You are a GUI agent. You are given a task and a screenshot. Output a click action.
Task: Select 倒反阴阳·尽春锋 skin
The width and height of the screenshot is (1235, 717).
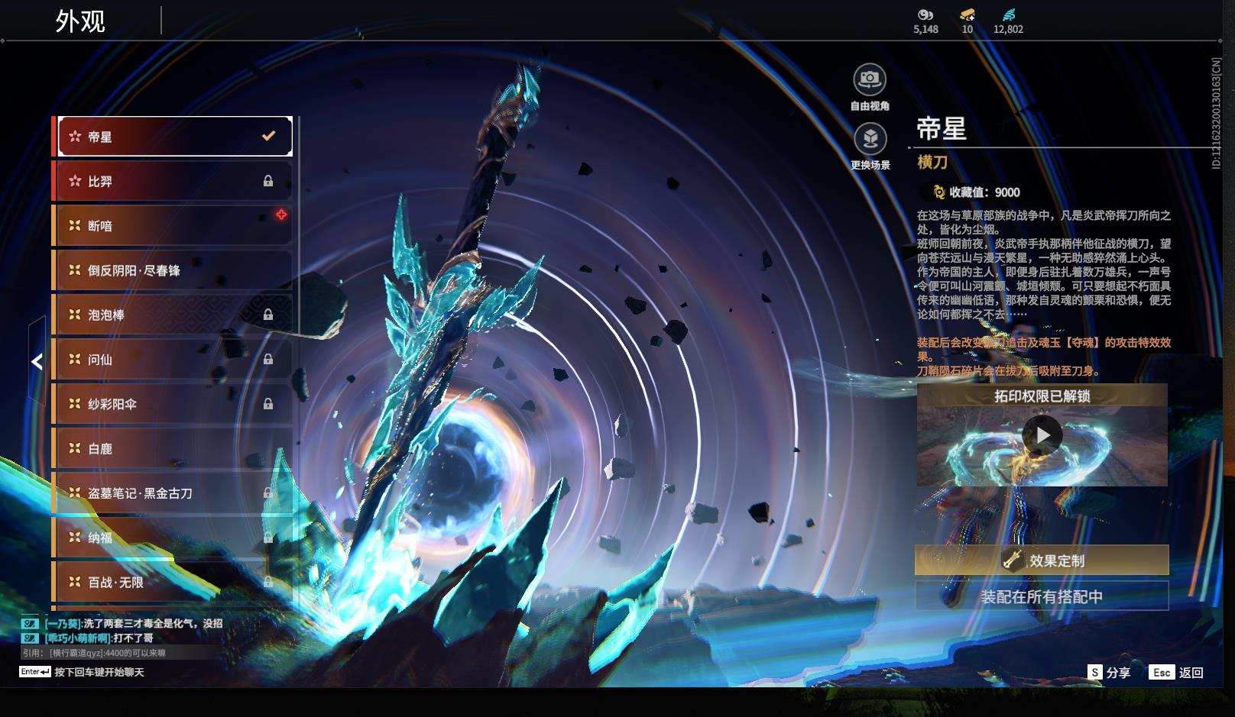point(174,270)
